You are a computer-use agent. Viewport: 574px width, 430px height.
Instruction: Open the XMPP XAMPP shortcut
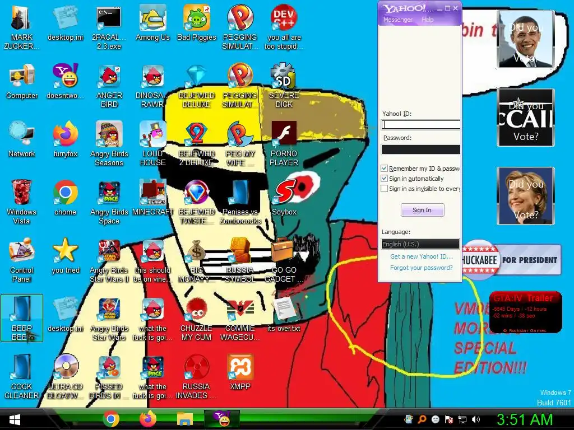click(240, 372)
